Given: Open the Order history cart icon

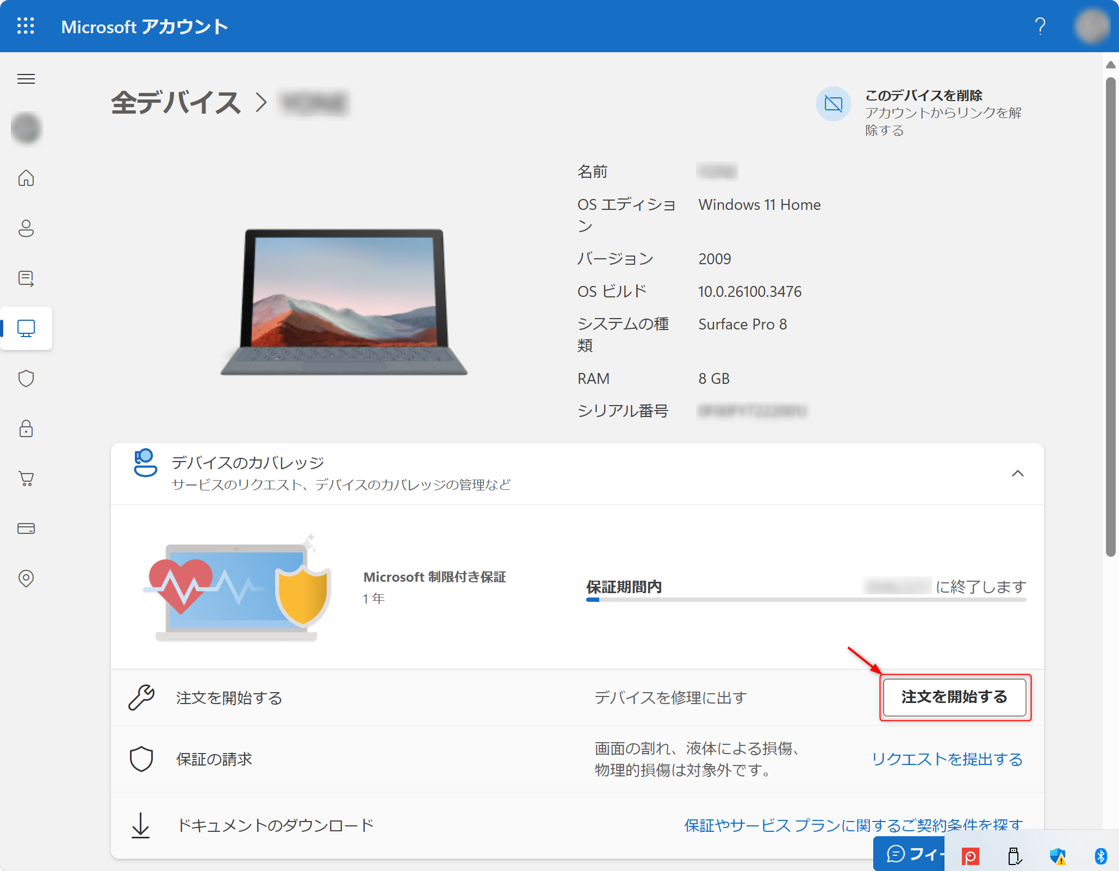Looking at the screenshot, I should [x=26, y=478].
